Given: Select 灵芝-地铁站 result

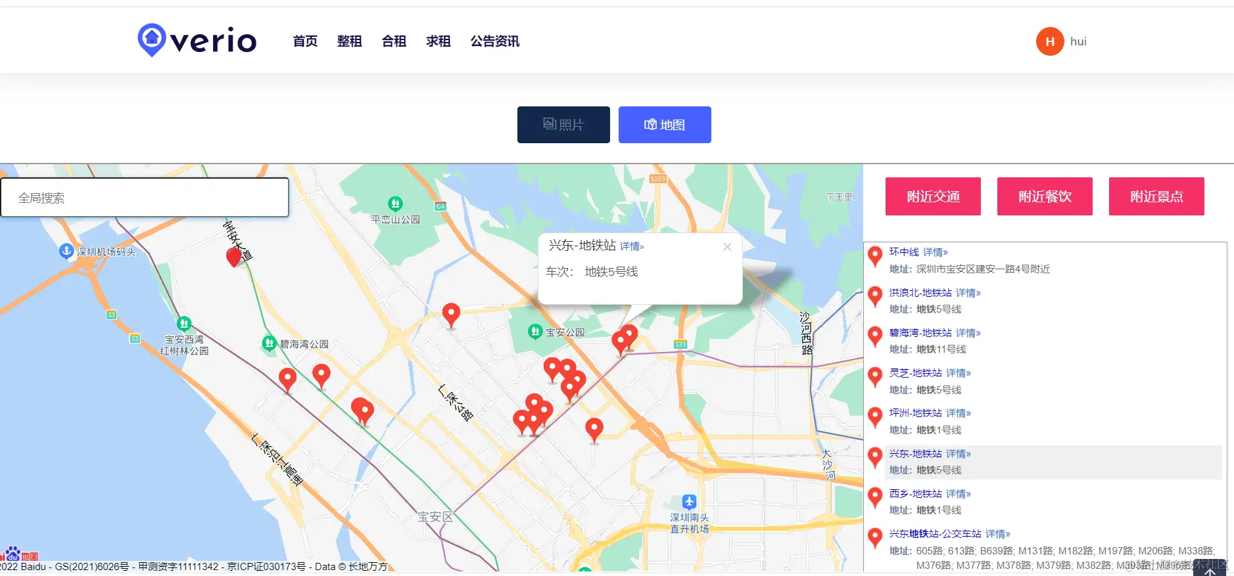Looking at the screenshot, I should [915, 373].
